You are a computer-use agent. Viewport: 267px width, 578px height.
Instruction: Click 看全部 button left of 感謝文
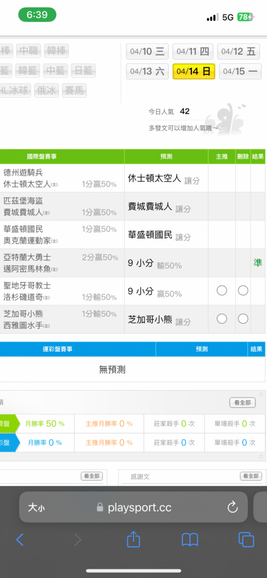(x=92, y=476)
